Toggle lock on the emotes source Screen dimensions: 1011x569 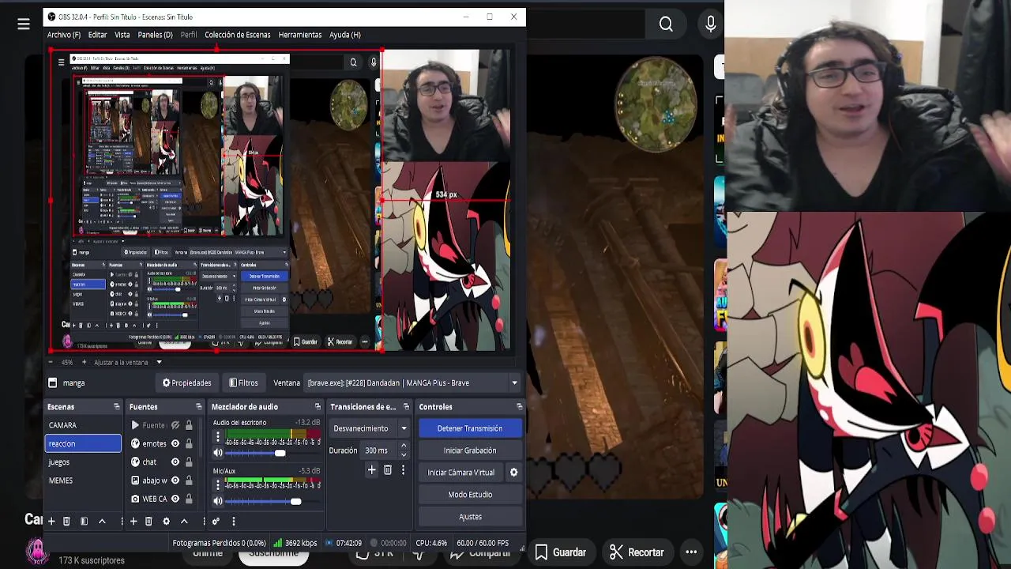tap(189, 443)
